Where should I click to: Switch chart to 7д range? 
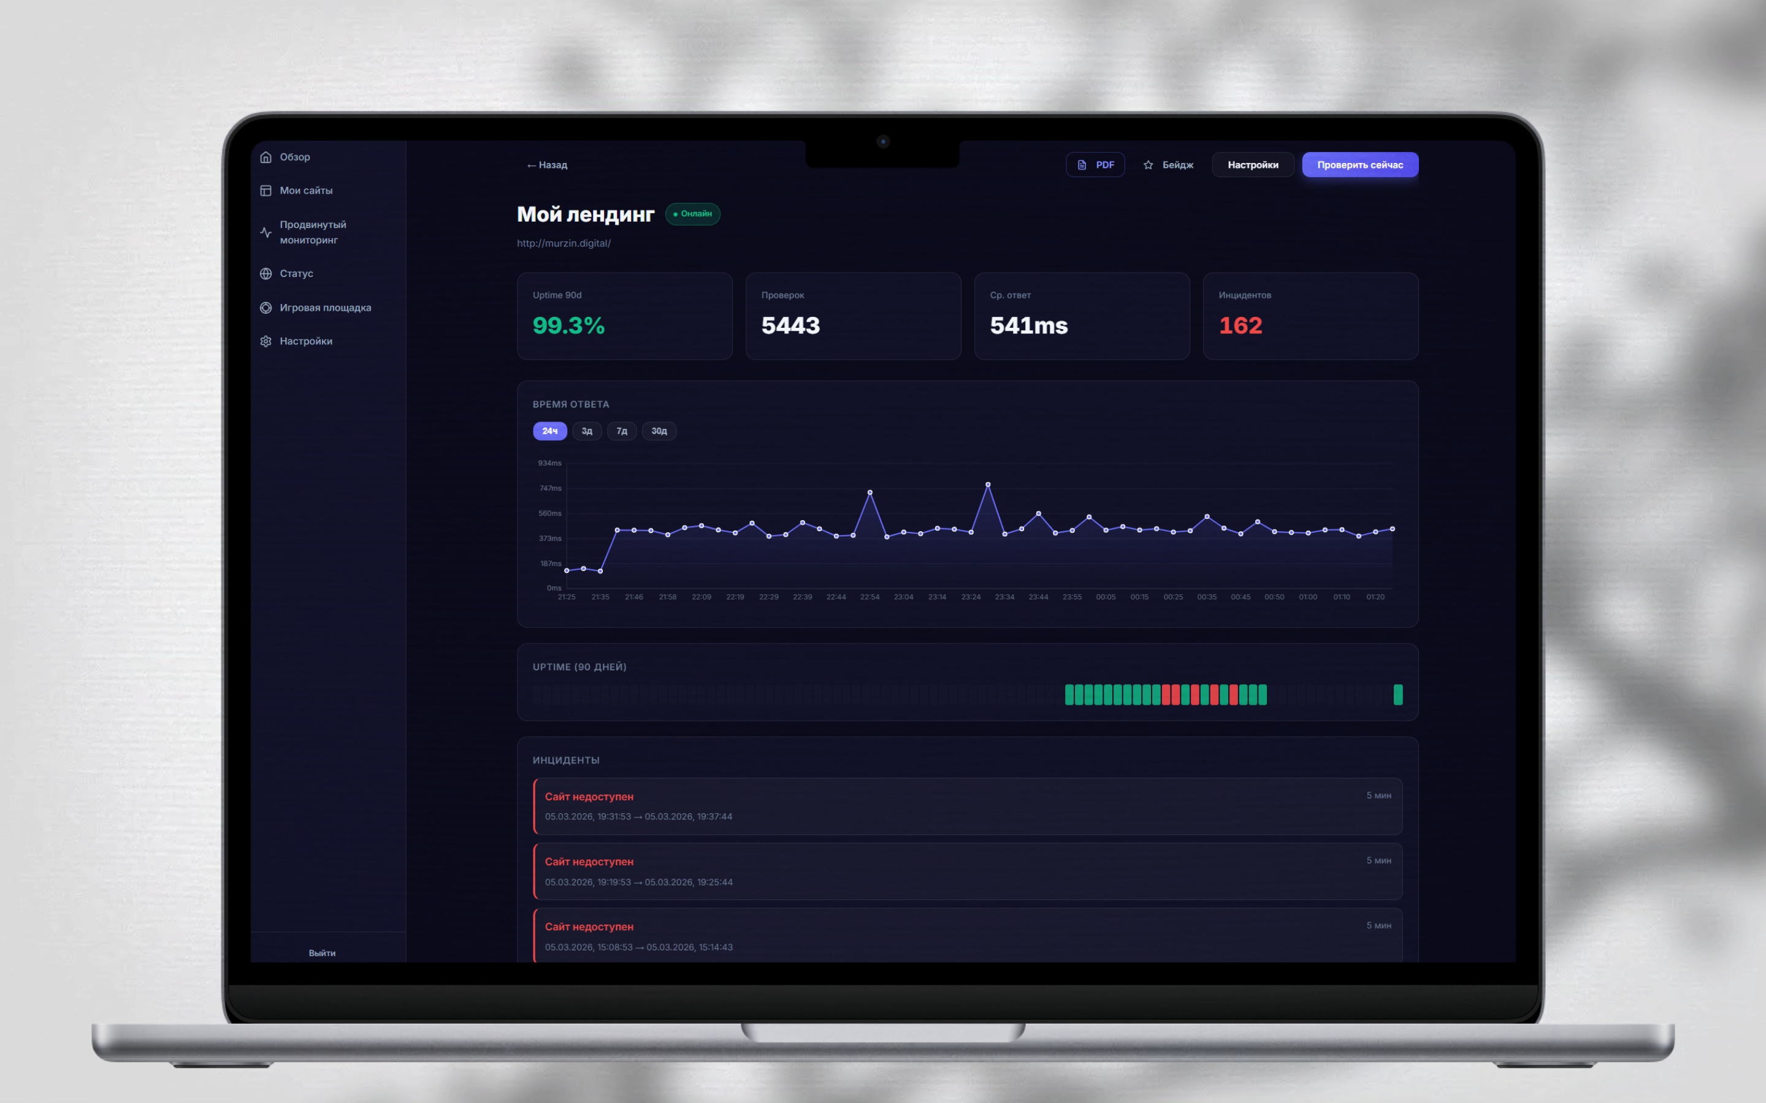coord(622,431)
